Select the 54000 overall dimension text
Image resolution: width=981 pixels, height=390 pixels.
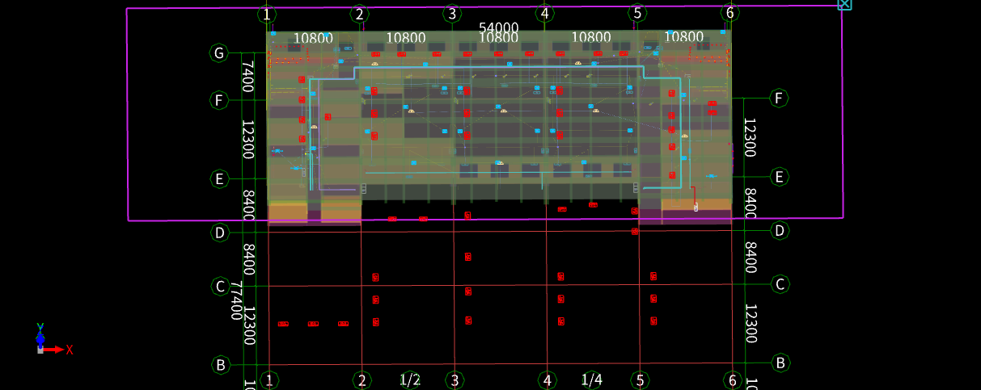coord(499,28)
